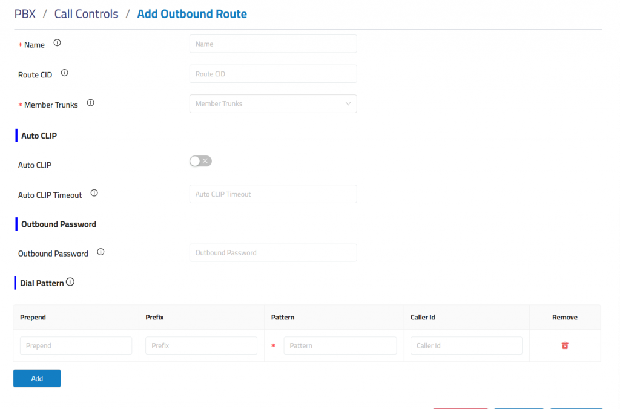Click the info icon next to Name
This screenshot has height=409, width=620.
click(58, 43)
